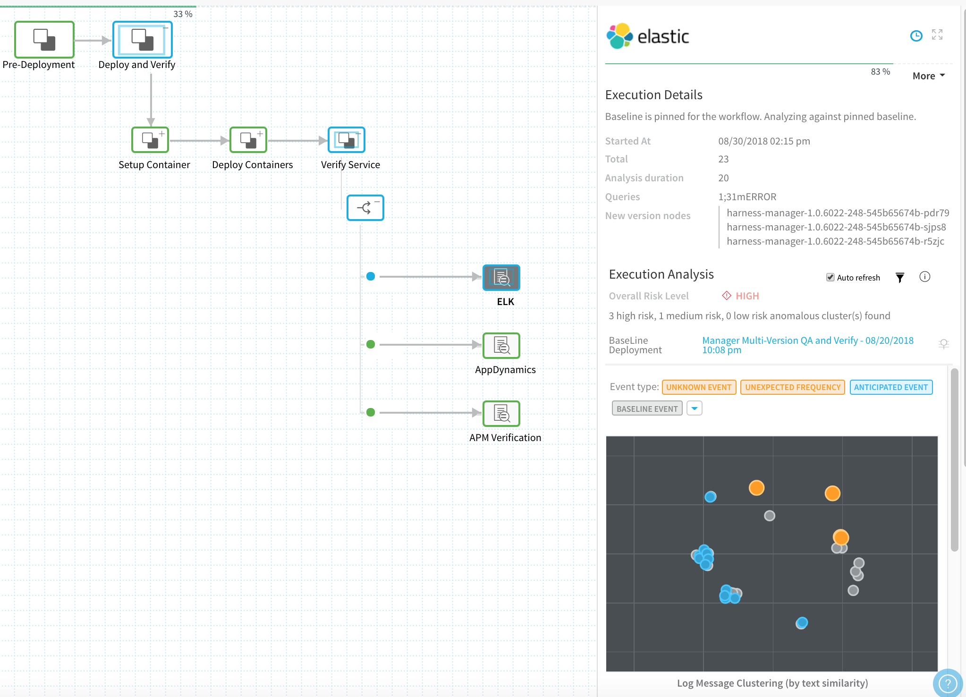Collapse the parallel fork node
The height and width of the screenshot is (697, 966).
pyautogui.click(x=365, y=208)
